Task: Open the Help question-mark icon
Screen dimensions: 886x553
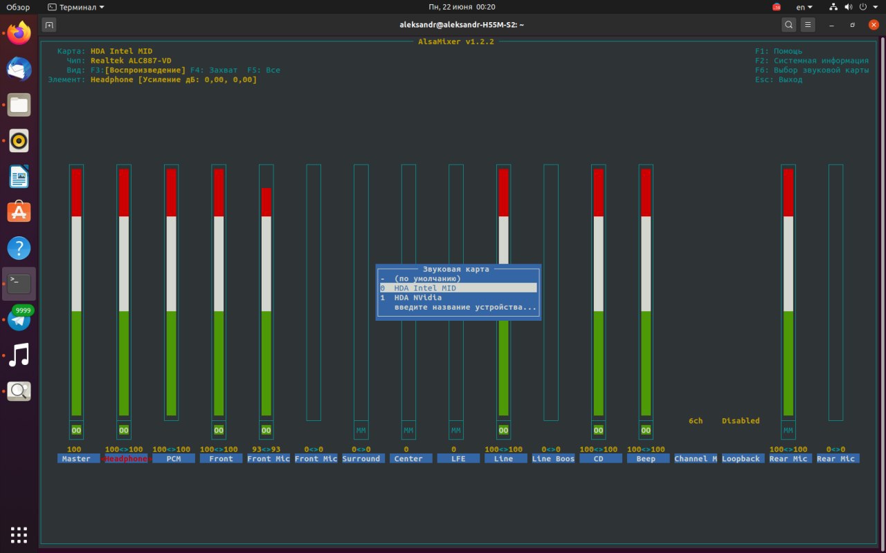Action: pos(19,248)
